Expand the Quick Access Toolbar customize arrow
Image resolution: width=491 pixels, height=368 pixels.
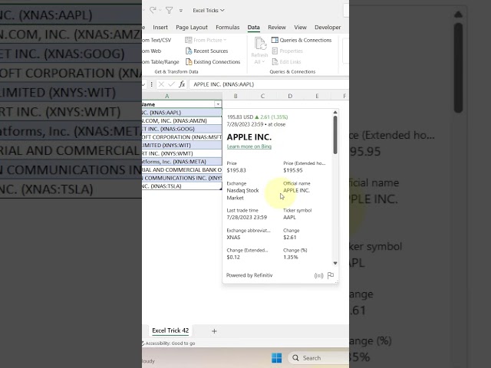(x=181, y=11)
